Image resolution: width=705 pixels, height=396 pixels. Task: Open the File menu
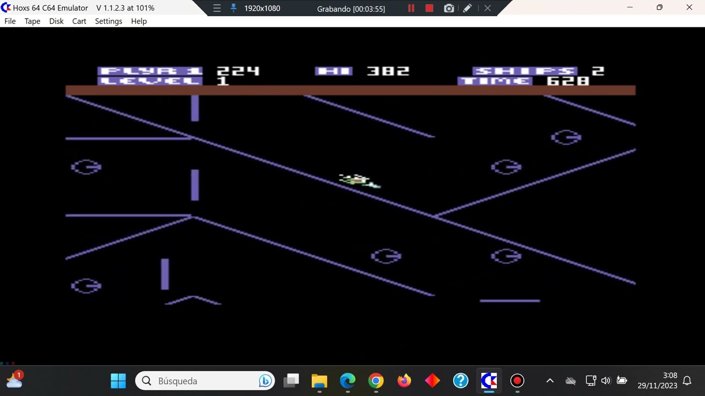tap(10, 21)
